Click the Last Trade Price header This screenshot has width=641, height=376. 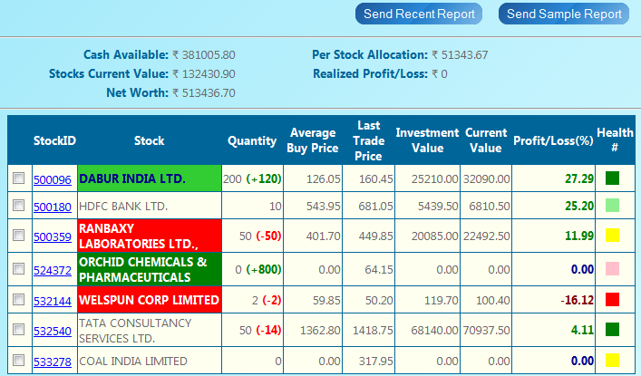(369, 140)
